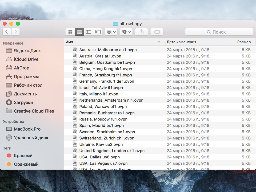This screenshot has width=256, height=192.
Task: Open AirDrop in sidebar
Action: coord(18,68)
